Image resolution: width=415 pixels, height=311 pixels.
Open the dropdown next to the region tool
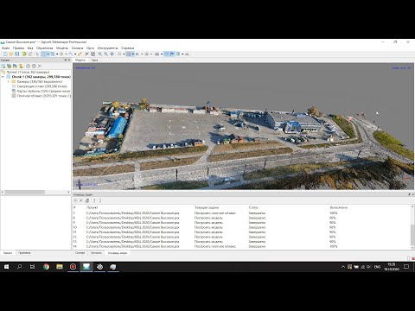tap(57, 54)
